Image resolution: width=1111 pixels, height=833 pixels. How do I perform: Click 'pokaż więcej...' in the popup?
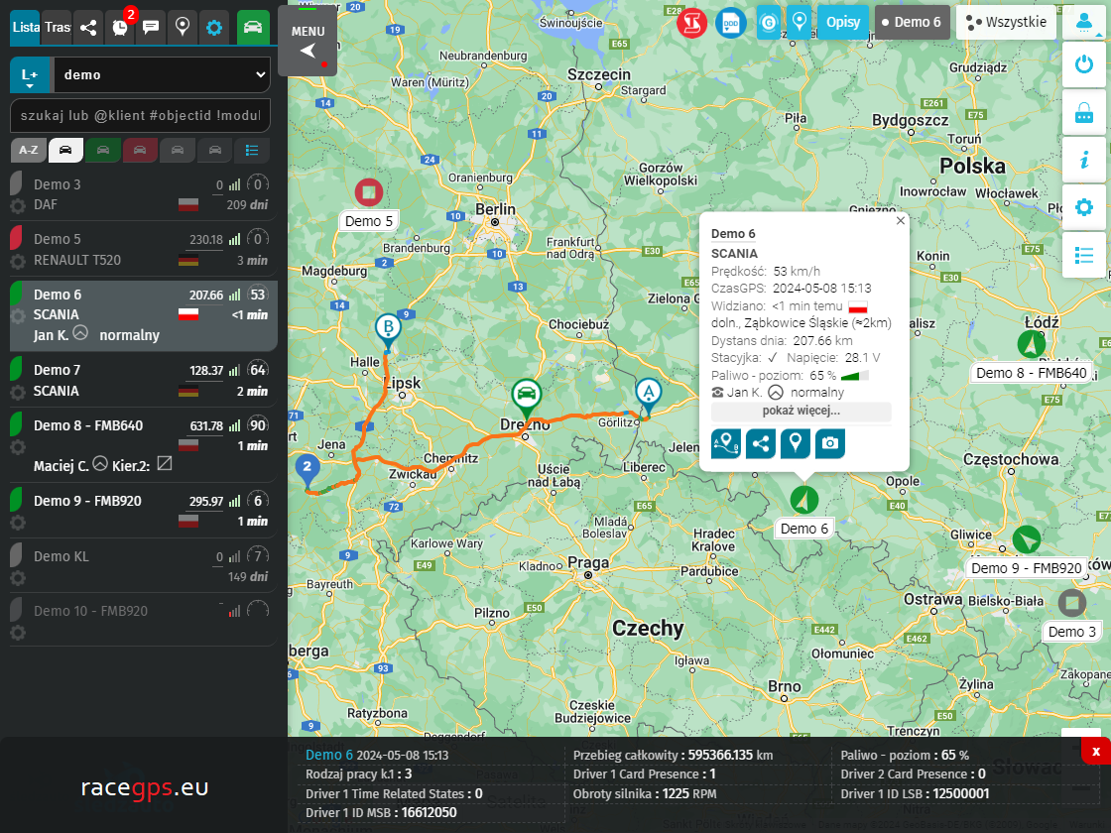point(801,411)
